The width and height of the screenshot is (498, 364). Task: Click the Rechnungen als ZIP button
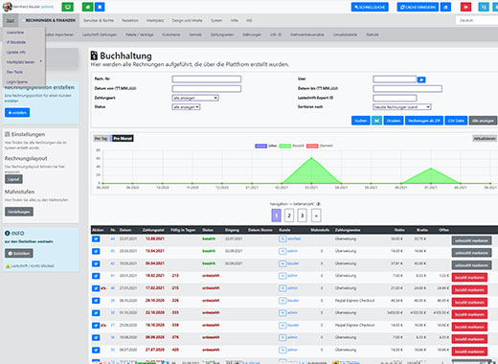point(424,121)
